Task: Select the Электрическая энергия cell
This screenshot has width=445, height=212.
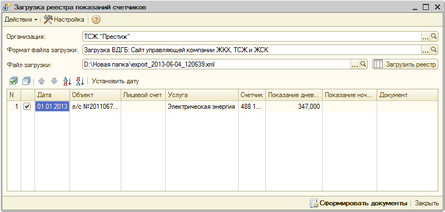Action: [201, 107]
